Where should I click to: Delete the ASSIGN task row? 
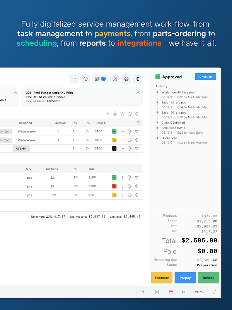point(137,148)
